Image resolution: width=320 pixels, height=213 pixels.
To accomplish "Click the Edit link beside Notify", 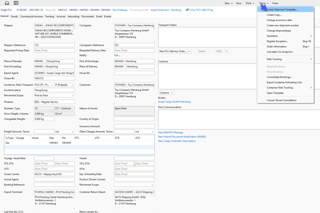I will pos(117,55).
